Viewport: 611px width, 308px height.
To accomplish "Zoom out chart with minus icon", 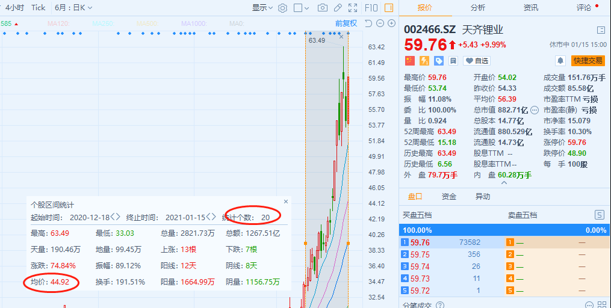I will click(x=380, y=23).
